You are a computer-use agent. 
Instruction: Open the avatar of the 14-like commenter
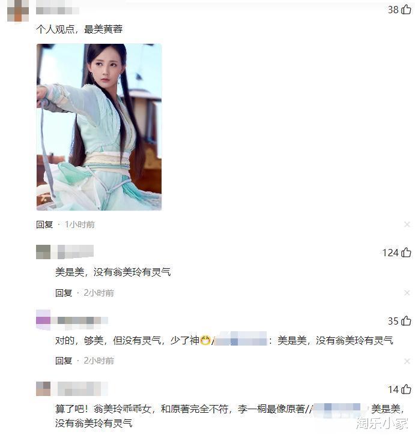[43, 389]
